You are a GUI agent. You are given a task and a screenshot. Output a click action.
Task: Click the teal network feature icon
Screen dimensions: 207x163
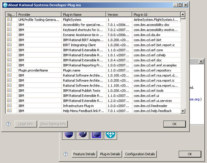[110, 135]
